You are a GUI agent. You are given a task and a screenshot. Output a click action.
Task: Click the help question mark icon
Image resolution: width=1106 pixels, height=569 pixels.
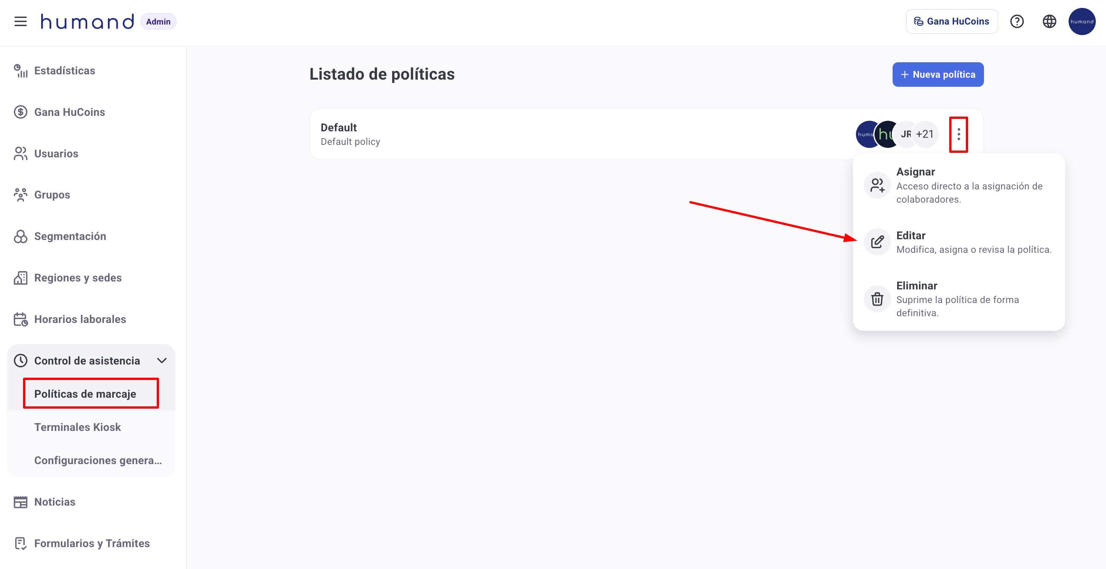point(1017,22)
